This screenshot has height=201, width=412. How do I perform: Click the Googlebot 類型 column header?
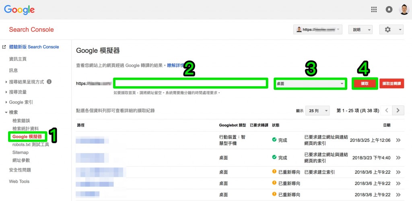233,125
